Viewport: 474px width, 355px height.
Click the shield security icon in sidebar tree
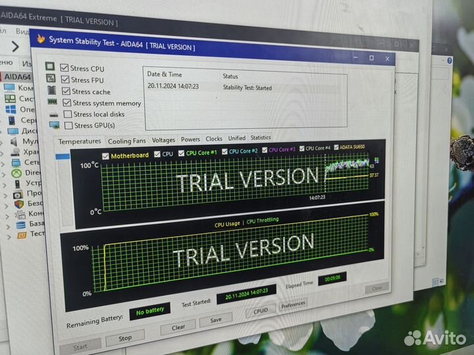(19, 203)
